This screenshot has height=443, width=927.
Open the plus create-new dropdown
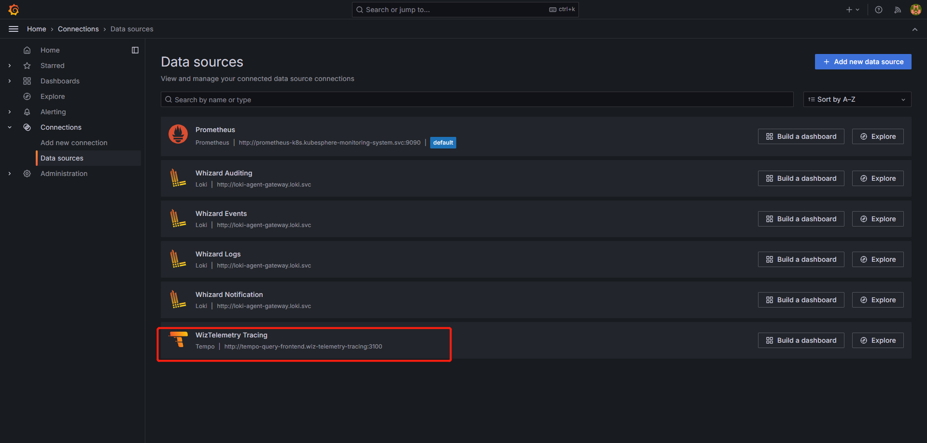(x=852, y=9)
